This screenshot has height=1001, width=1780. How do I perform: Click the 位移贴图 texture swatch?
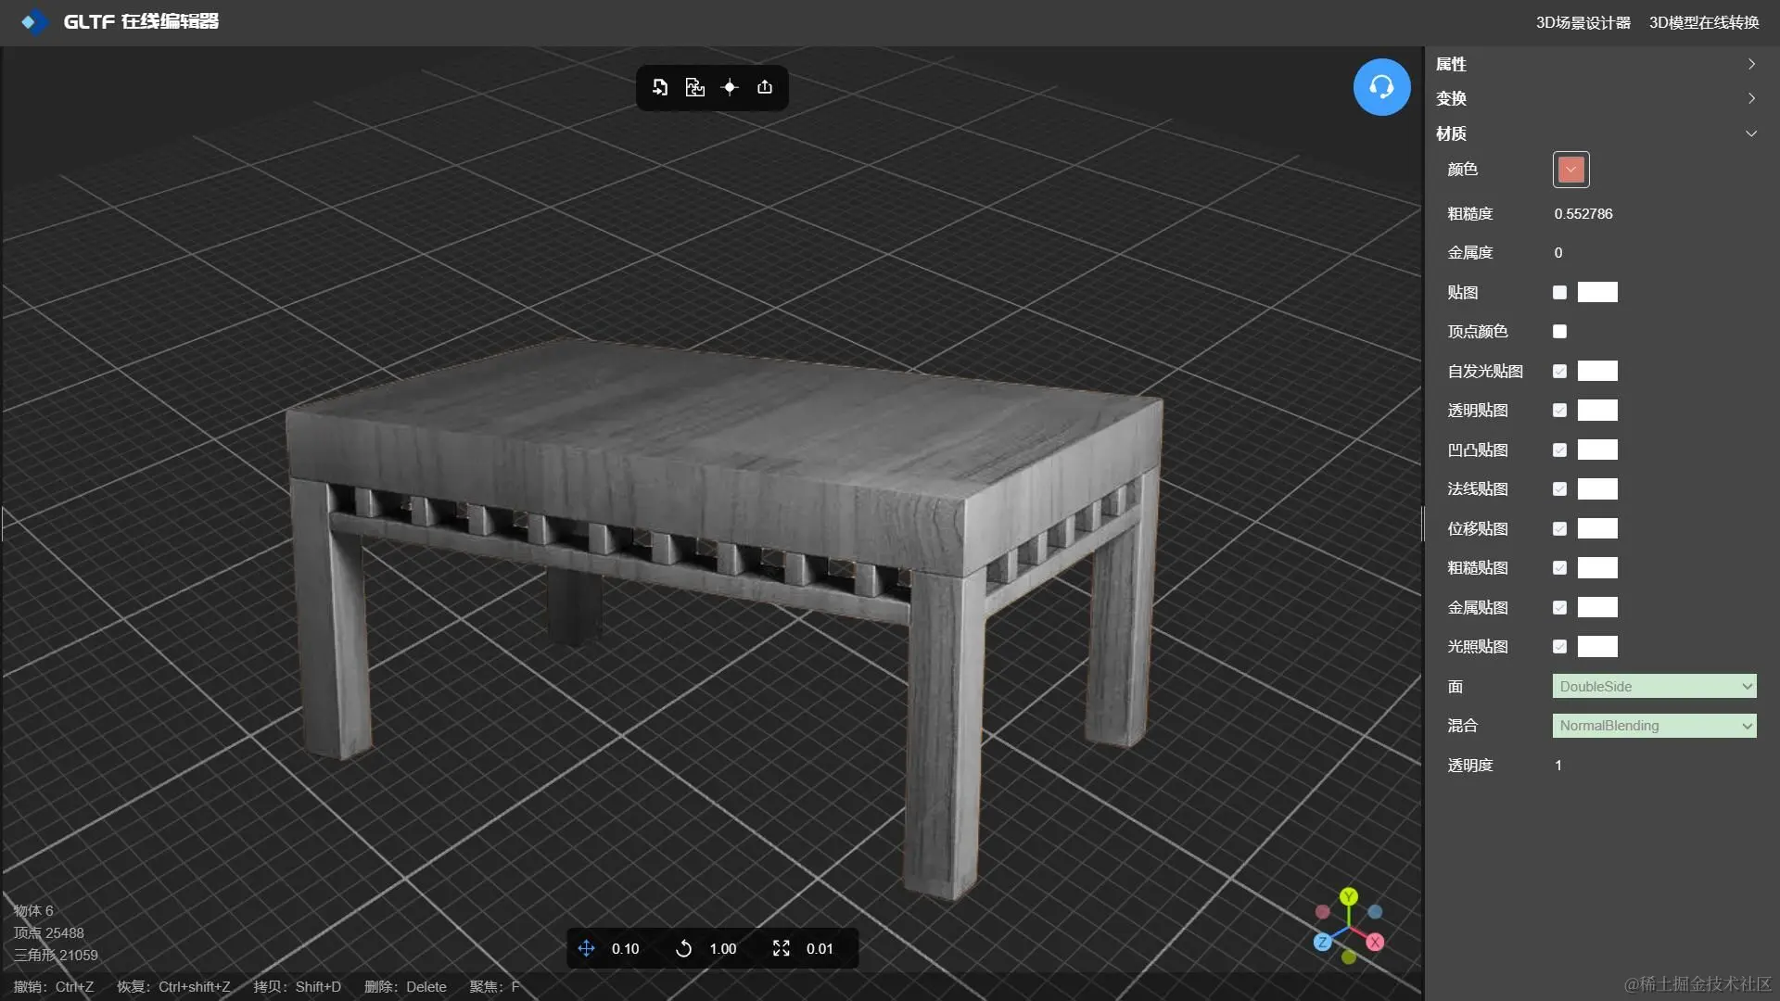(x=1597, y=528)
